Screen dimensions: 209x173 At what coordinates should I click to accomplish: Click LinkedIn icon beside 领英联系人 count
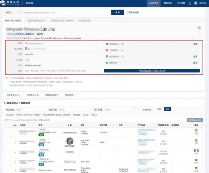tap(107, 44)
